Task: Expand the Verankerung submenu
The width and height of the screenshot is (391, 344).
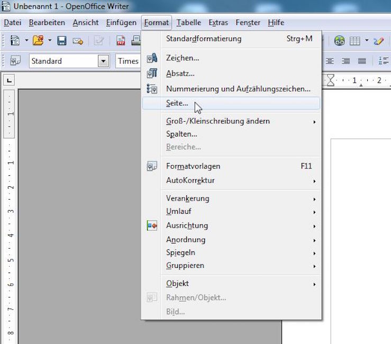Action: point(231,198)
